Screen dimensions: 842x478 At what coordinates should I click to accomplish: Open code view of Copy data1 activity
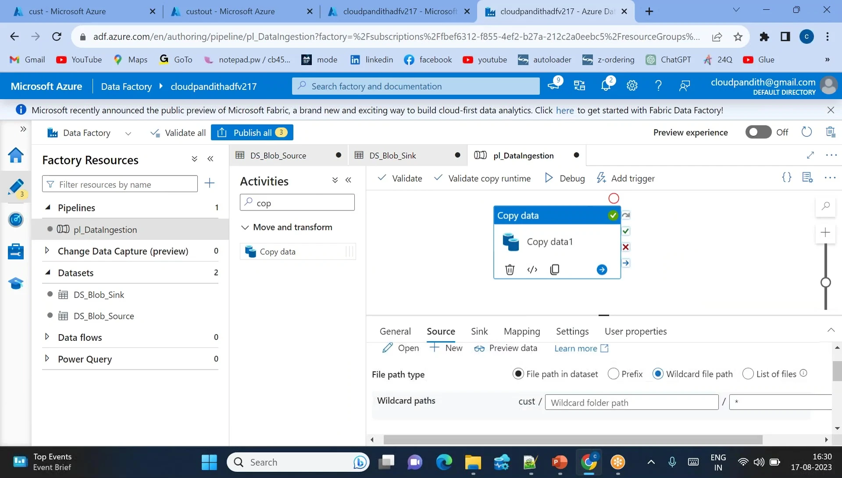point(532,269)
